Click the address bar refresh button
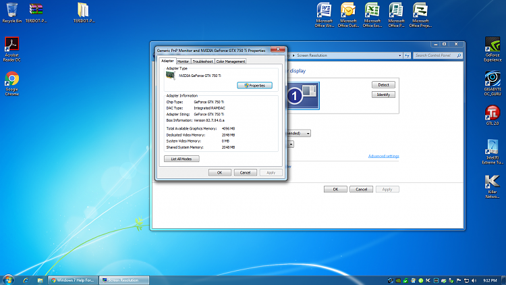This screenshot has height=285, width=506. pos(407,55)
